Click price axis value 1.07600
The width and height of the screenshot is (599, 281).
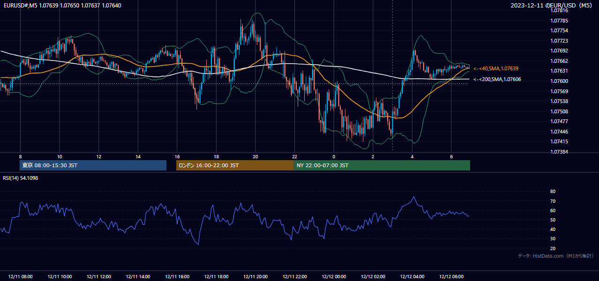click(560, 81)
